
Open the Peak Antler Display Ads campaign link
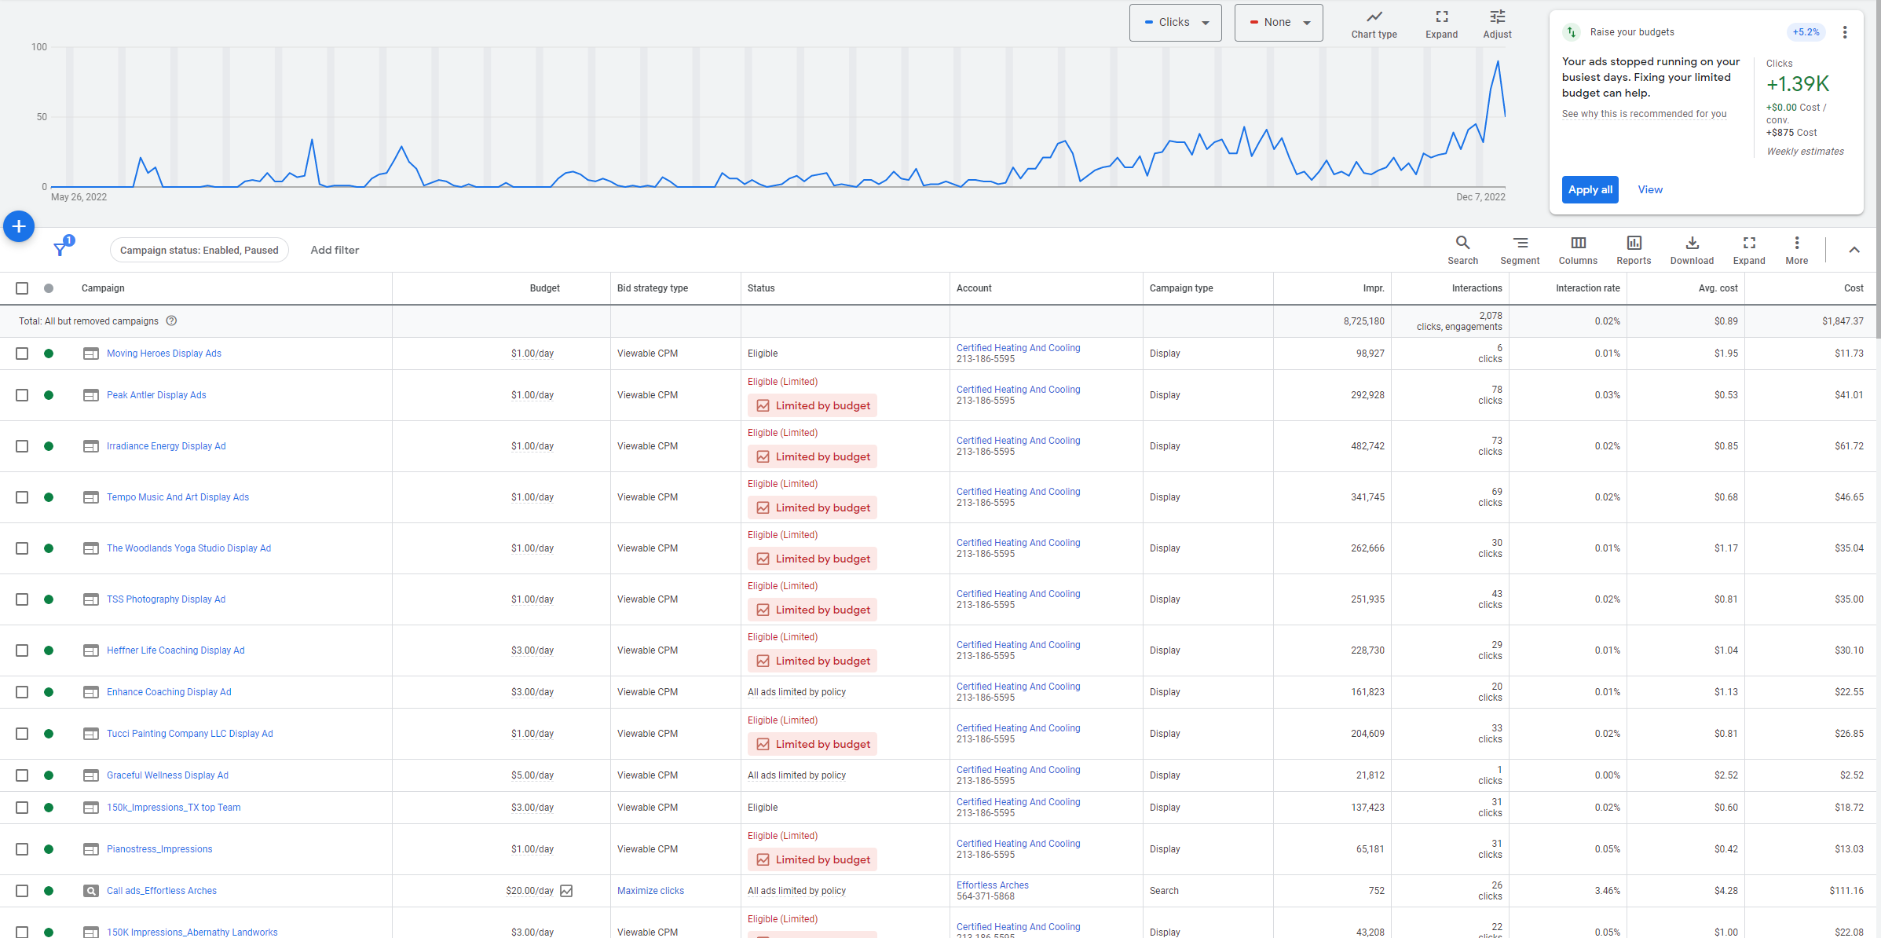(x=156, y=395)
